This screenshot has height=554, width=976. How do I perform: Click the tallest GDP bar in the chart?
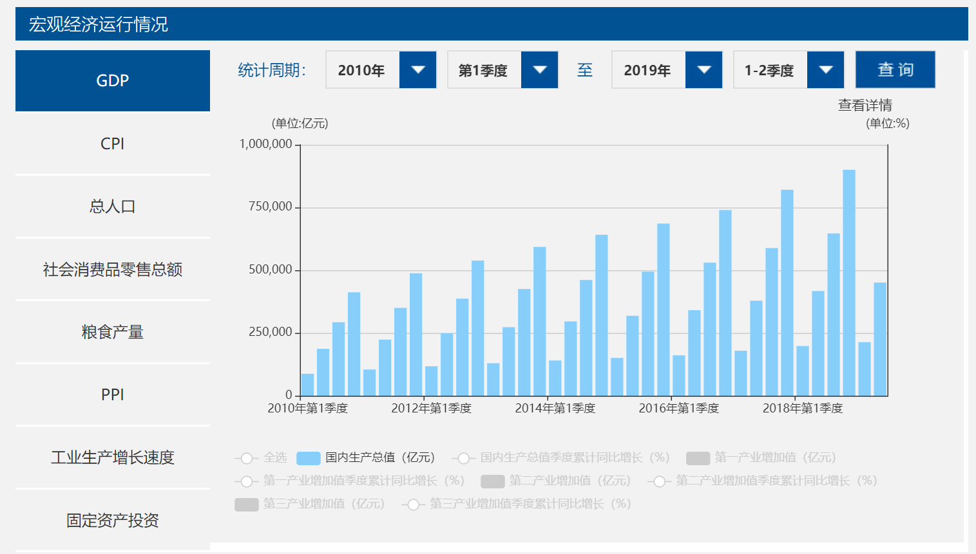click(x=849, y=282)
